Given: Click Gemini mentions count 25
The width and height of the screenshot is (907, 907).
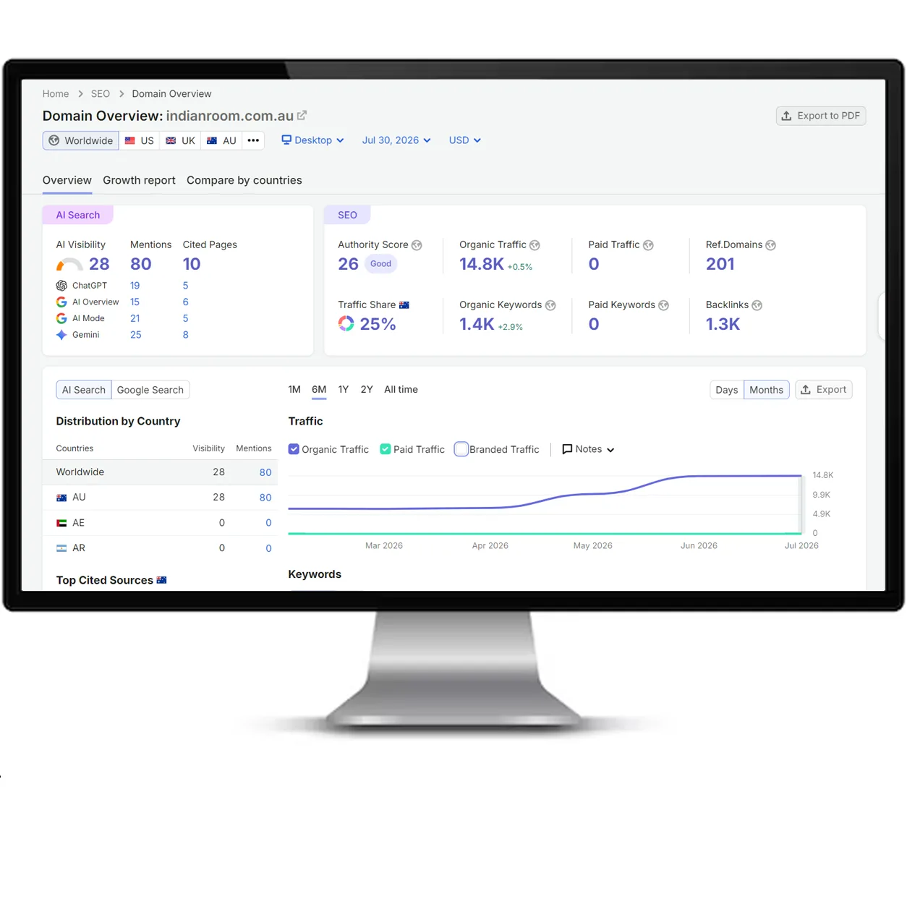Looking at the screenshot, I should (x=136, y=335).
